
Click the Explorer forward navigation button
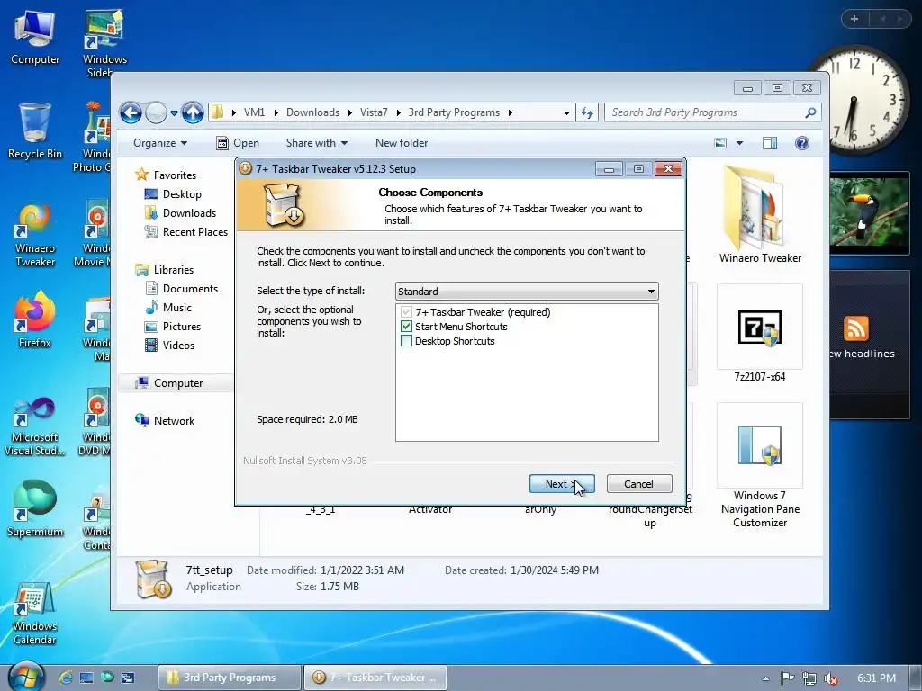(x=156, y=112)
